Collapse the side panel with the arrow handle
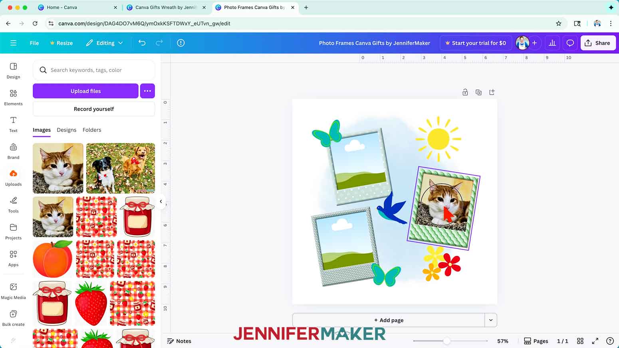 pyautogui.click(x=161, y=202)
